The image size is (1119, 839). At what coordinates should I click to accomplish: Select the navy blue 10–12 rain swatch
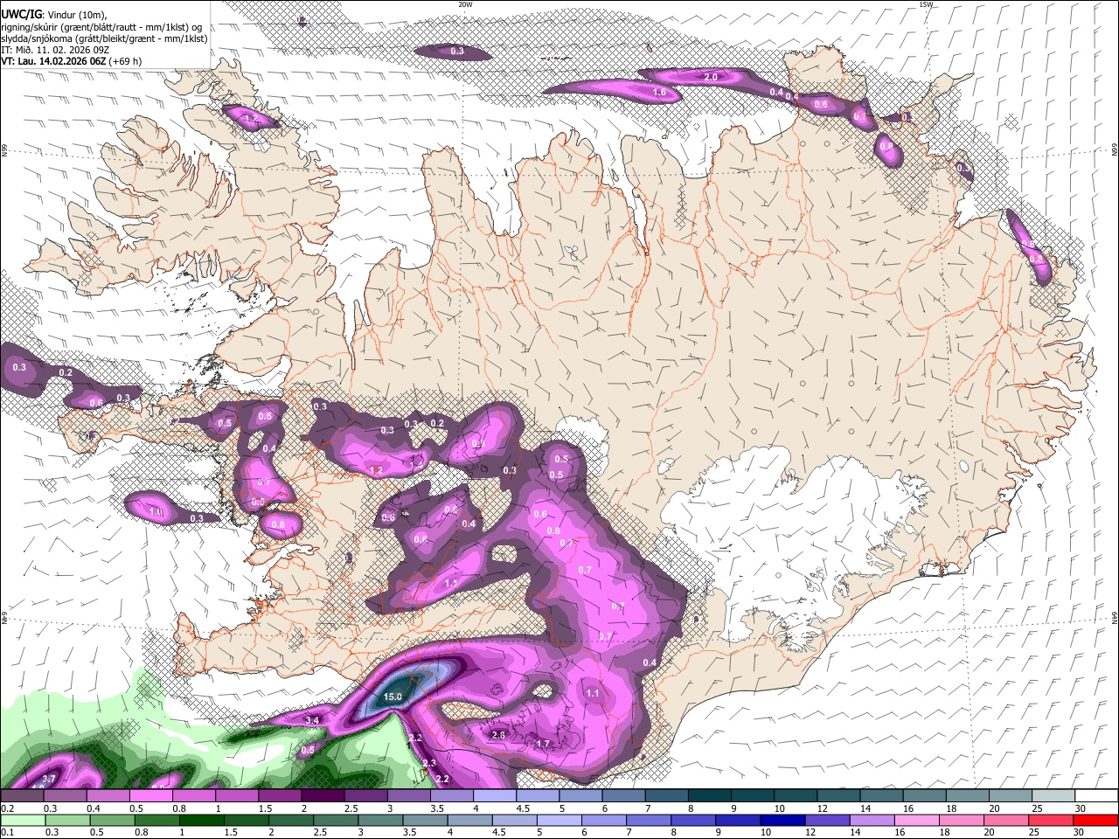coord(782,820)
